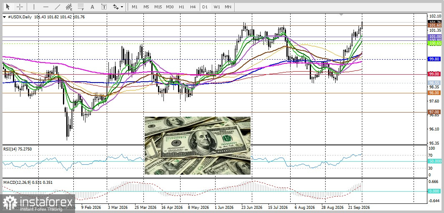Switch chart to M1 timeframe
444x213 pixels.
[135, 7]
